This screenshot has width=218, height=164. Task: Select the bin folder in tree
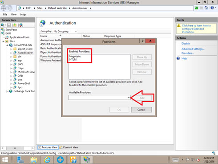pos(20,57)
